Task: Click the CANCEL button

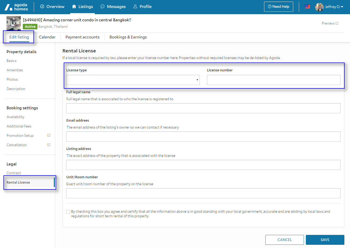Action: point(285,240)
